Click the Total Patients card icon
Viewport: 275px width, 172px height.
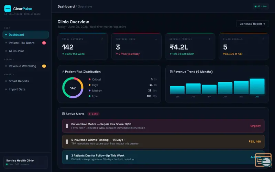point(102,39)
